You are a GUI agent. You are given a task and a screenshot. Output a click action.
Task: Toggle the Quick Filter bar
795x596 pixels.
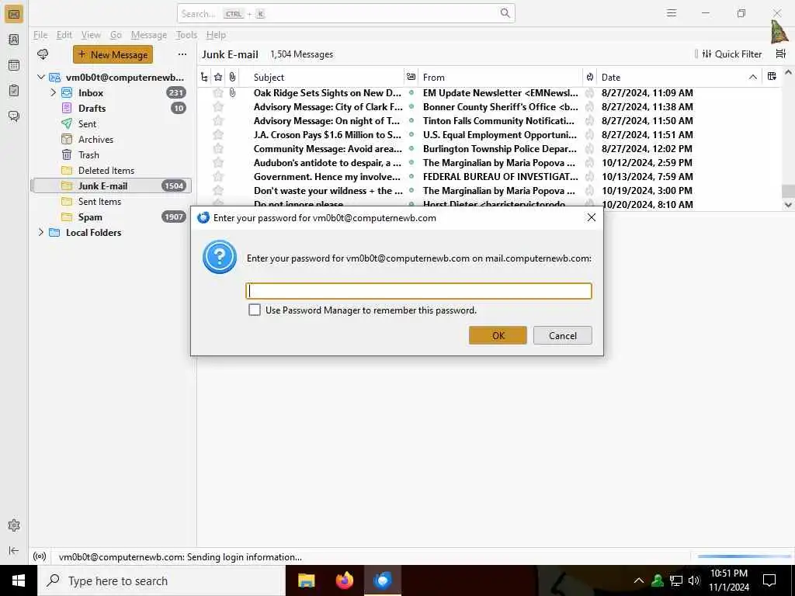coord(731,54)
